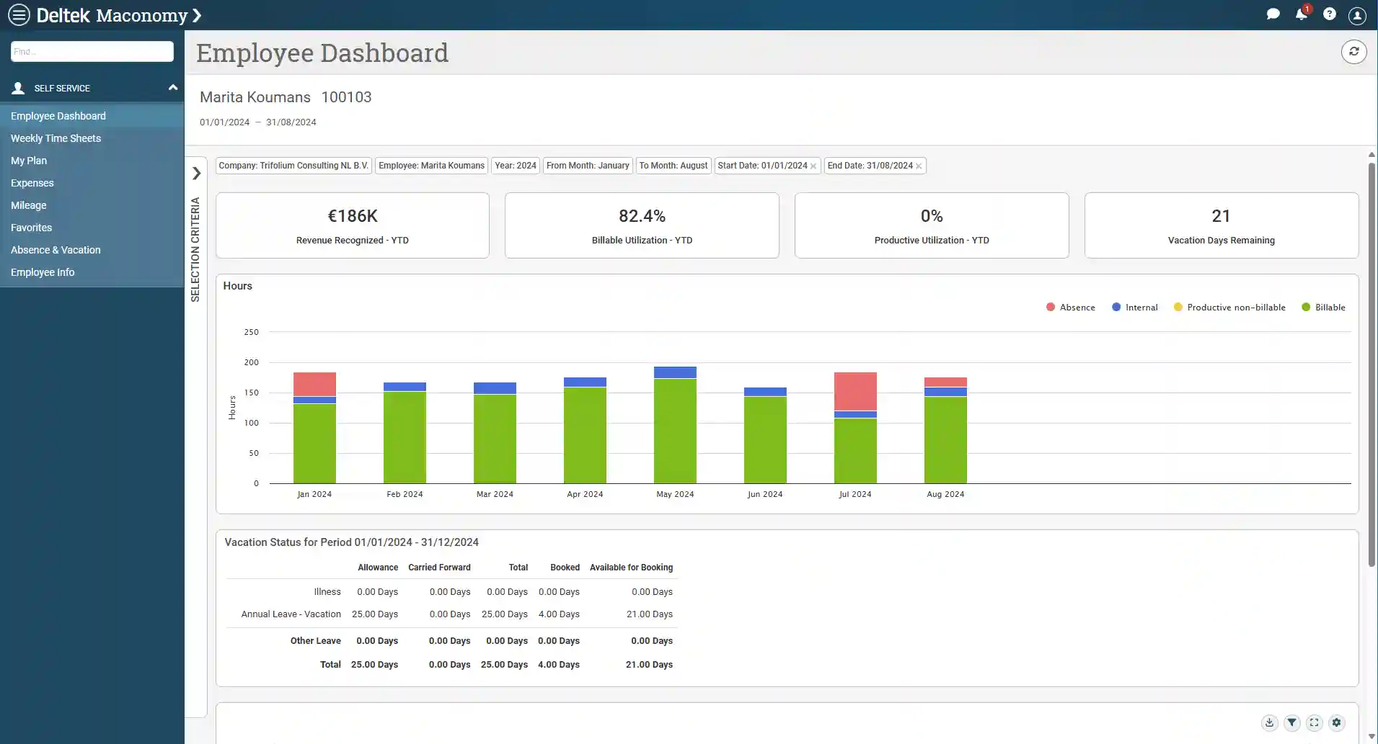Open the user profile icon
1378x744 pixels.
1357,15
